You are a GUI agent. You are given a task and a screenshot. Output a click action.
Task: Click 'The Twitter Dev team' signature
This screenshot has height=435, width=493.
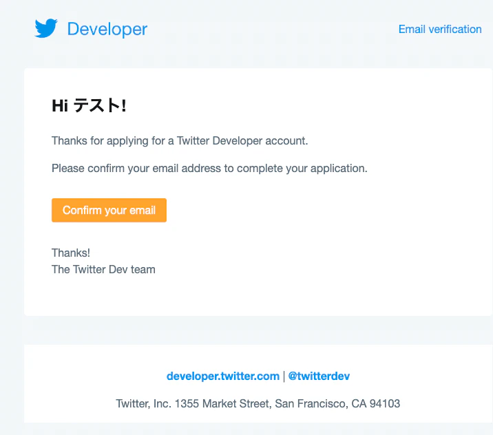pyautogui.click(x=103, y=269)
